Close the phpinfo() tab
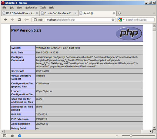The image size is (157, 139). click(x=114, y=13)
